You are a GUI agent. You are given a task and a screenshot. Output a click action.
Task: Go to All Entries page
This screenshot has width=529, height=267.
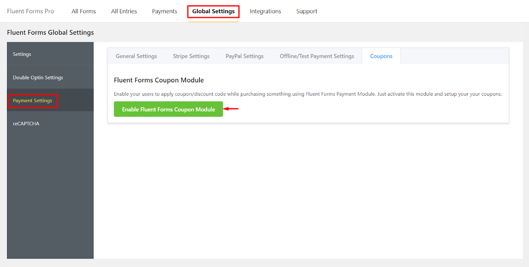tap(124, 11)
